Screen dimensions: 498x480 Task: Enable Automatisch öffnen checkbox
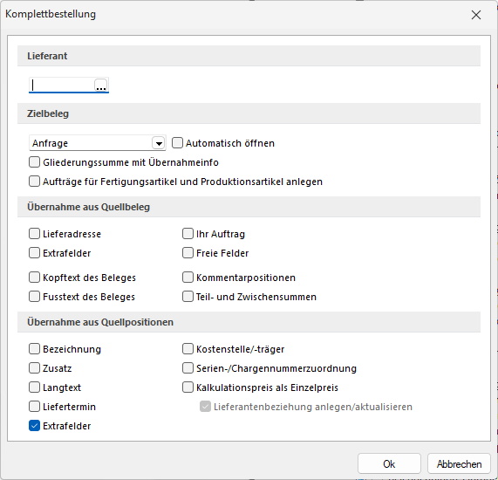177,143
